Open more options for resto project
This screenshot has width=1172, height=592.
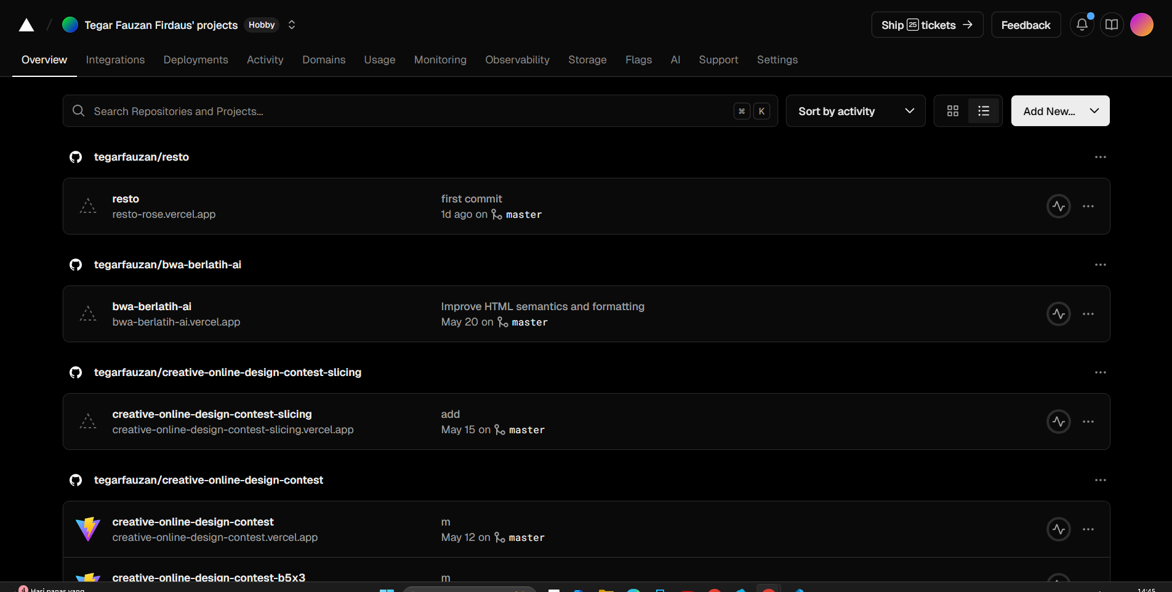[x=1088, y=206]
